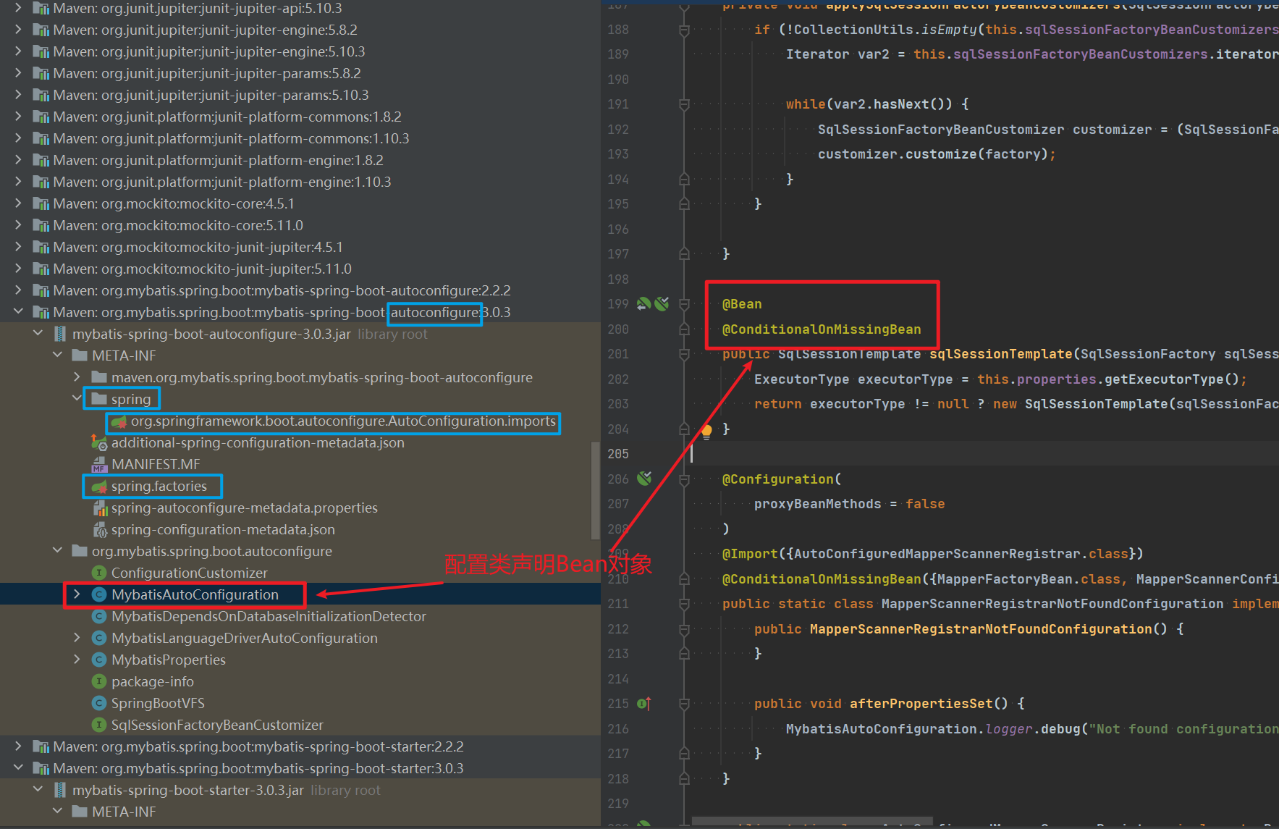This screenshot has width=1279, height=829.
Task: Toggle fold marker at line 188
Action: point(684,30)
